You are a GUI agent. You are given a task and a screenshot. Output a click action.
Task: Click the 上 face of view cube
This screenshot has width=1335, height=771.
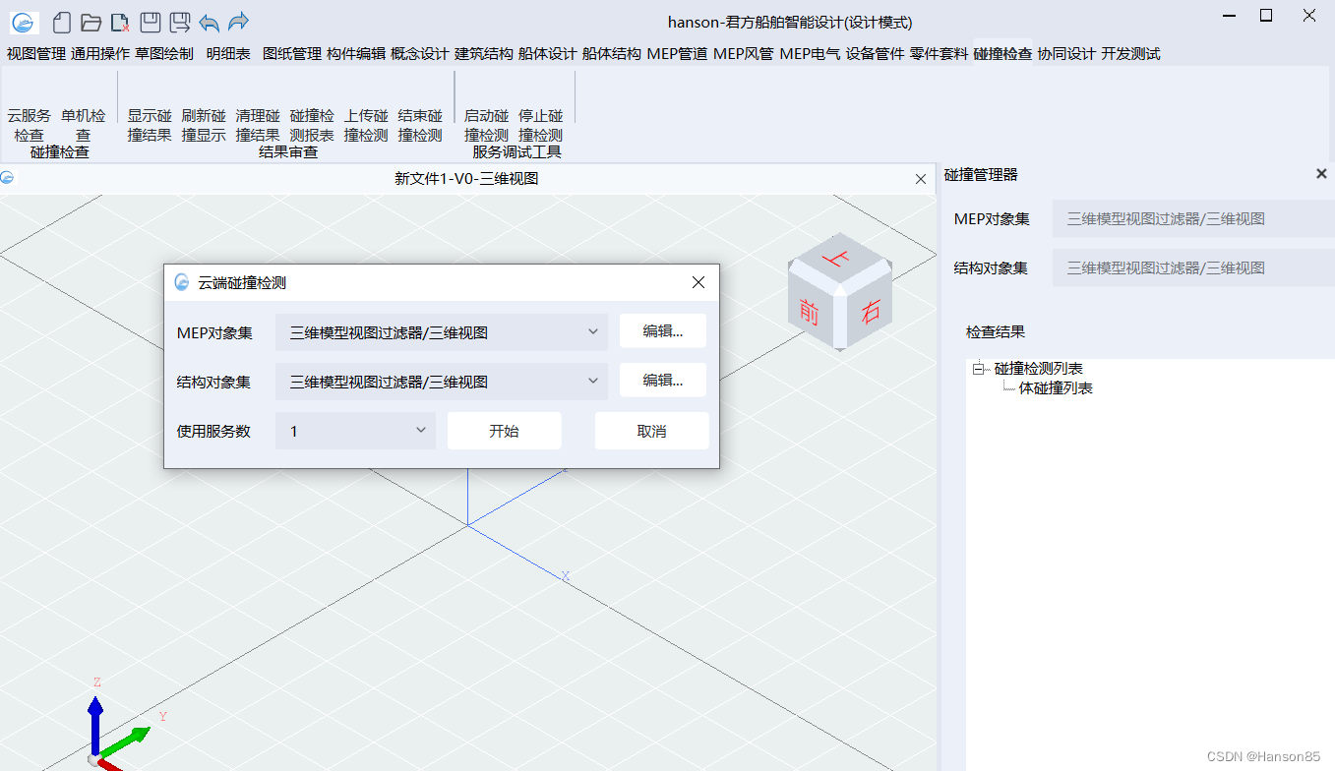click(837, 258)
